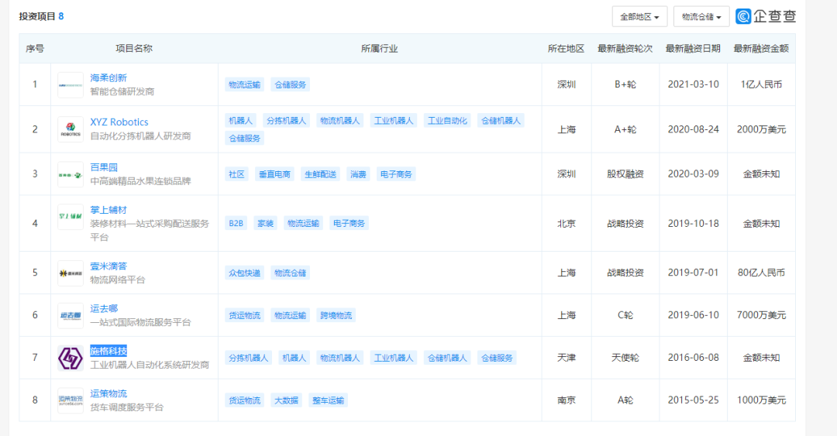The height and width of the screenshot is (436, 837).
Task: Click 机器人 tag in 施格科技 row
Action: pos(294,358)
